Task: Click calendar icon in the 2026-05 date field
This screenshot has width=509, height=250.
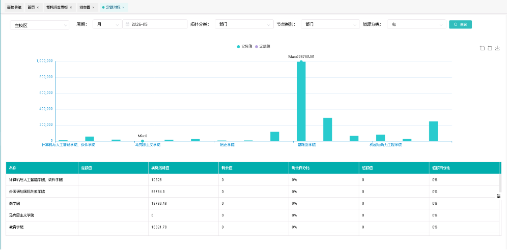Action: 128,24
